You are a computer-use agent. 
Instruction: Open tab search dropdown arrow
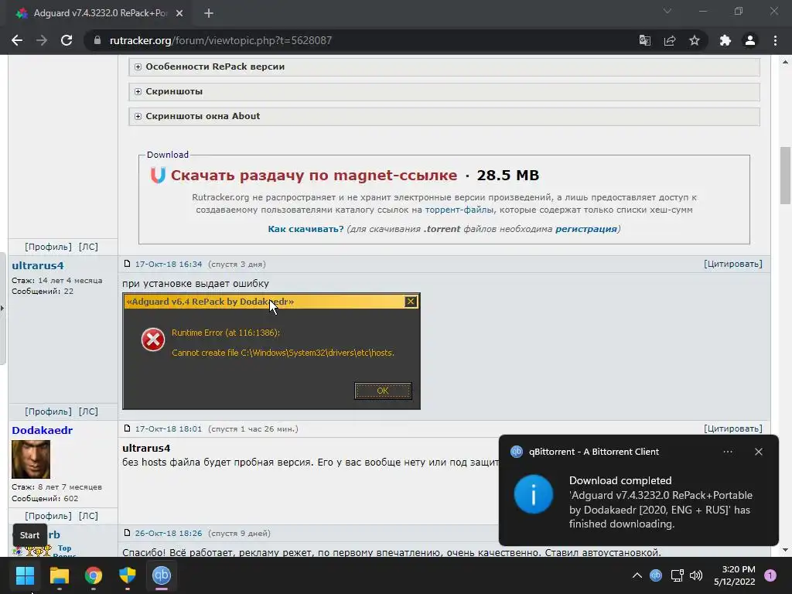pos(667,11)
